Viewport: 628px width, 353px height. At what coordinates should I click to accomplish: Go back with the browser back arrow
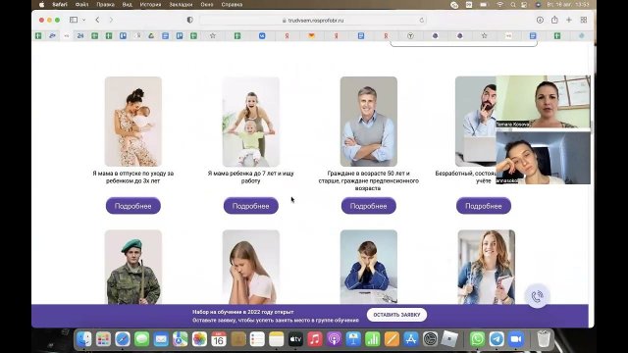97,20
